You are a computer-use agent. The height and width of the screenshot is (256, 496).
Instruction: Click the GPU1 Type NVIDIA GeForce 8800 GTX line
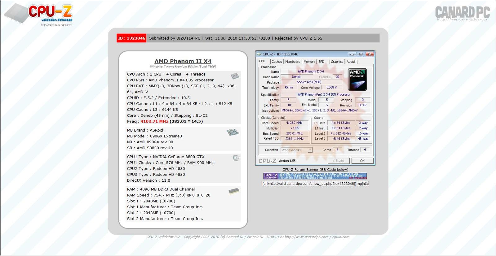coord(166,157)
